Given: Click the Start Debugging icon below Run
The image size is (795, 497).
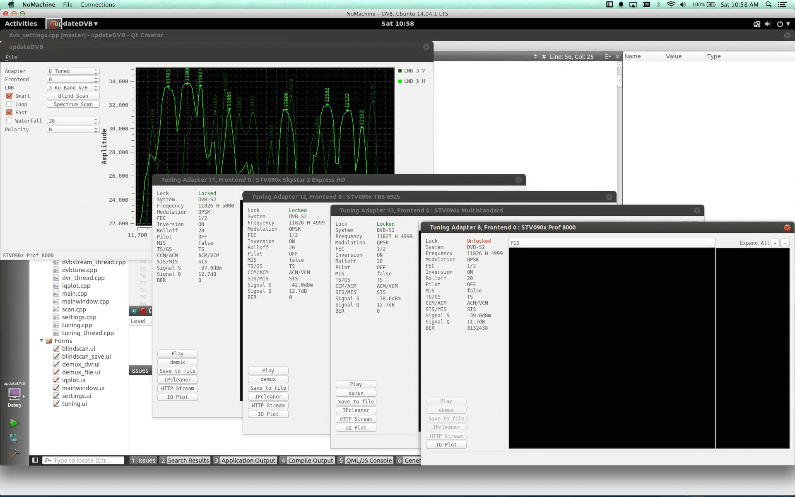Looking at the screenshot, I should click(x=14, y=438).
